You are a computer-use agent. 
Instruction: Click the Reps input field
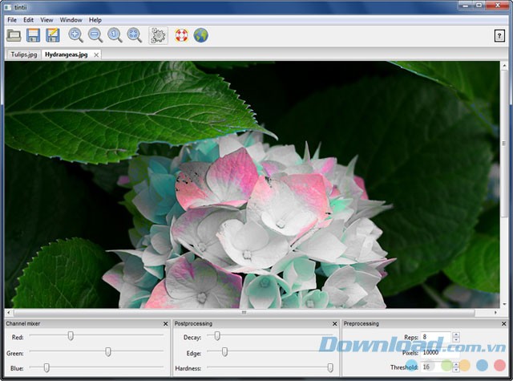coord(435,337)
